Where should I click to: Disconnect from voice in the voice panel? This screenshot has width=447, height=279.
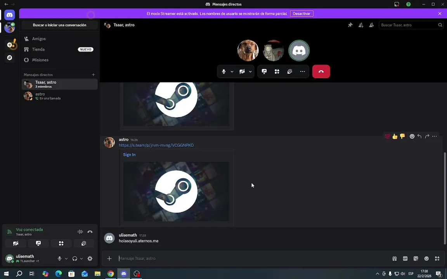pos(90,232)
